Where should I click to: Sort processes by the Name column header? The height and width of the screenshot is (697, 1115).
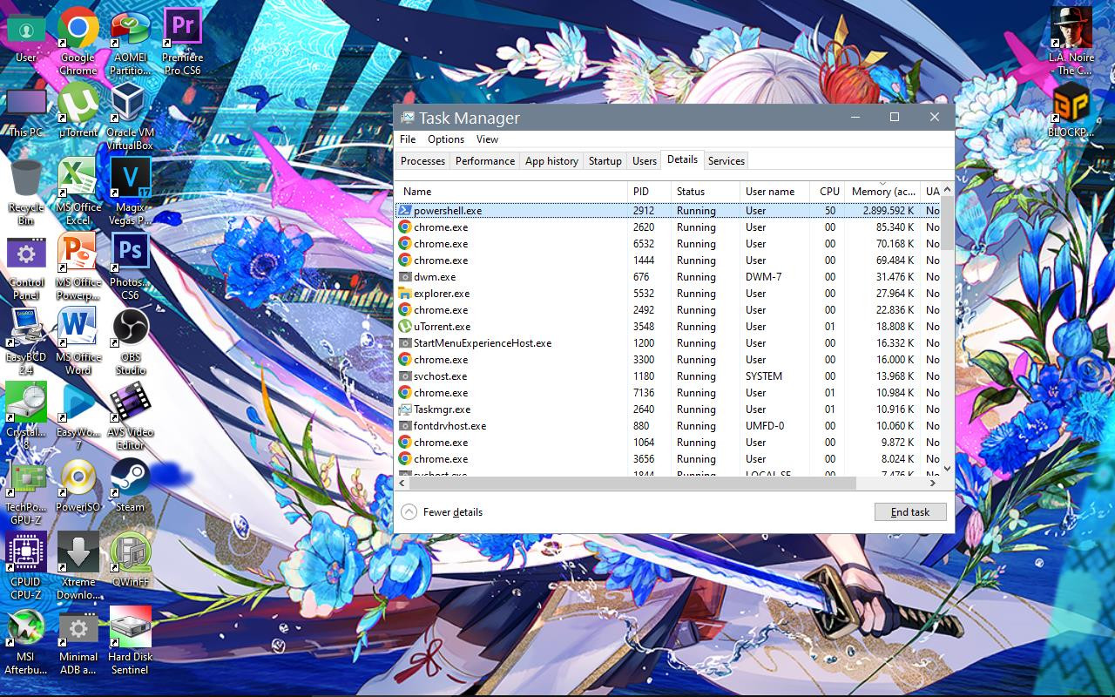point(511,192)
